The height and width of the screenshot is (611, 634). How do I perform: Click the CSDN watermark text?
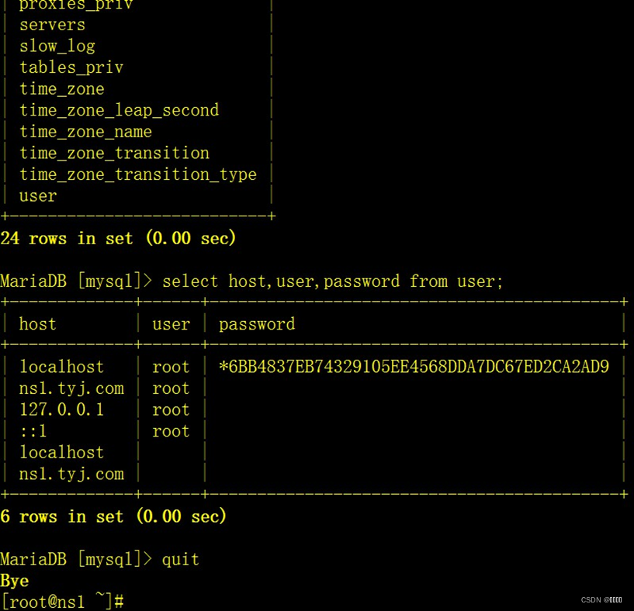(601, 599)
